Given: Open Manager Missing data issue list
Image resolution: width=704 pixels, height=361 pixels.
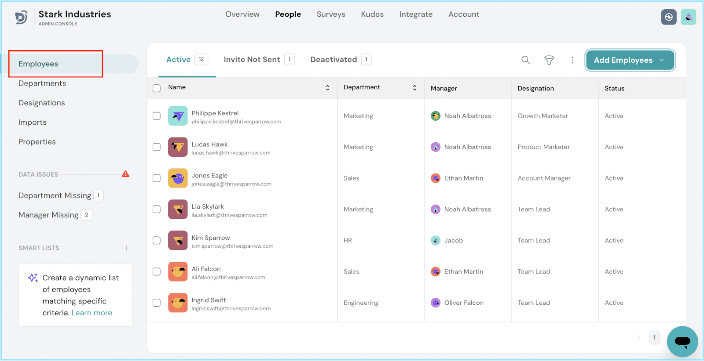Looking at the screenshot, I should pos(48,215).
